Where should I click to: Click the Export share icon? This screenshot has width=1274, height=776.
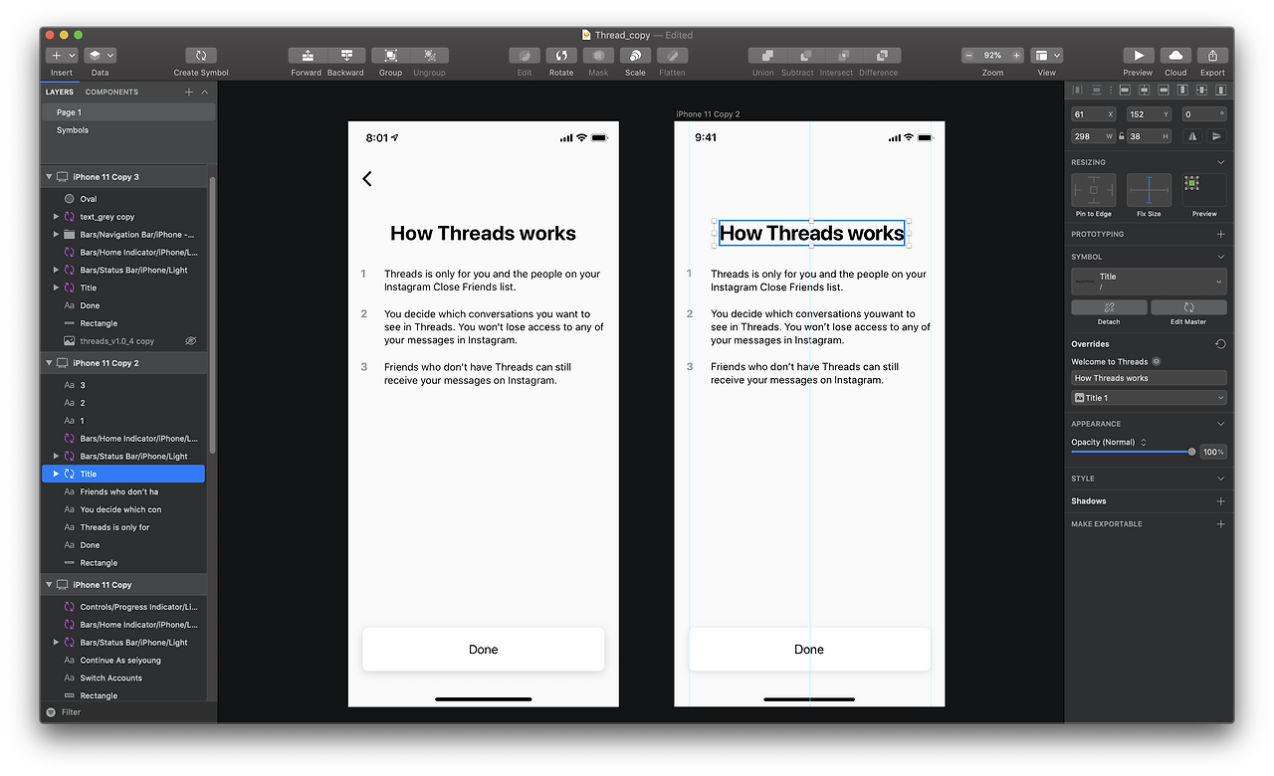point(1212,56)
